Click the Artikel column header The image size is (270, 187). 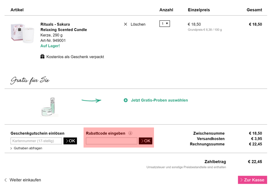click(17, 10)
